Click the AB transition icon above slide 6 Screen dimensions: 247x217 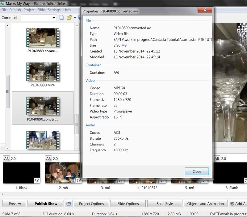(x=217, y=158)
